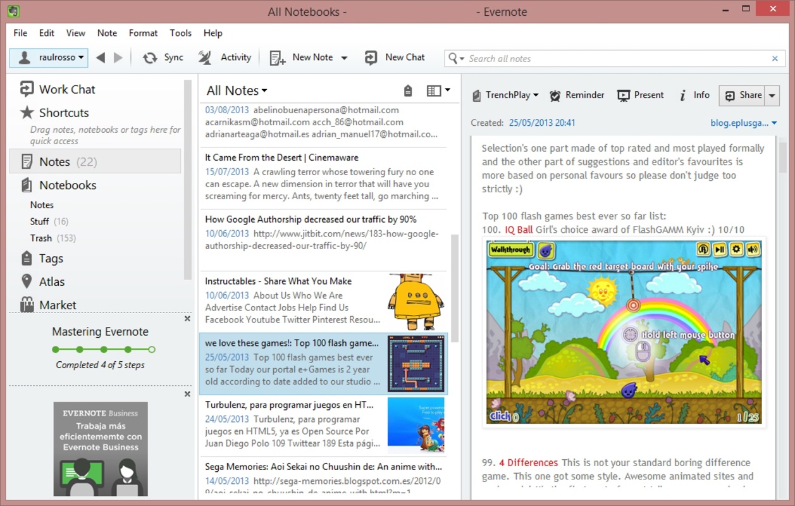The width and height of the screenshot is (795, 506).
Task: Open the Activity feed icon
Action: pyautogui.click(x=205, y=58)
